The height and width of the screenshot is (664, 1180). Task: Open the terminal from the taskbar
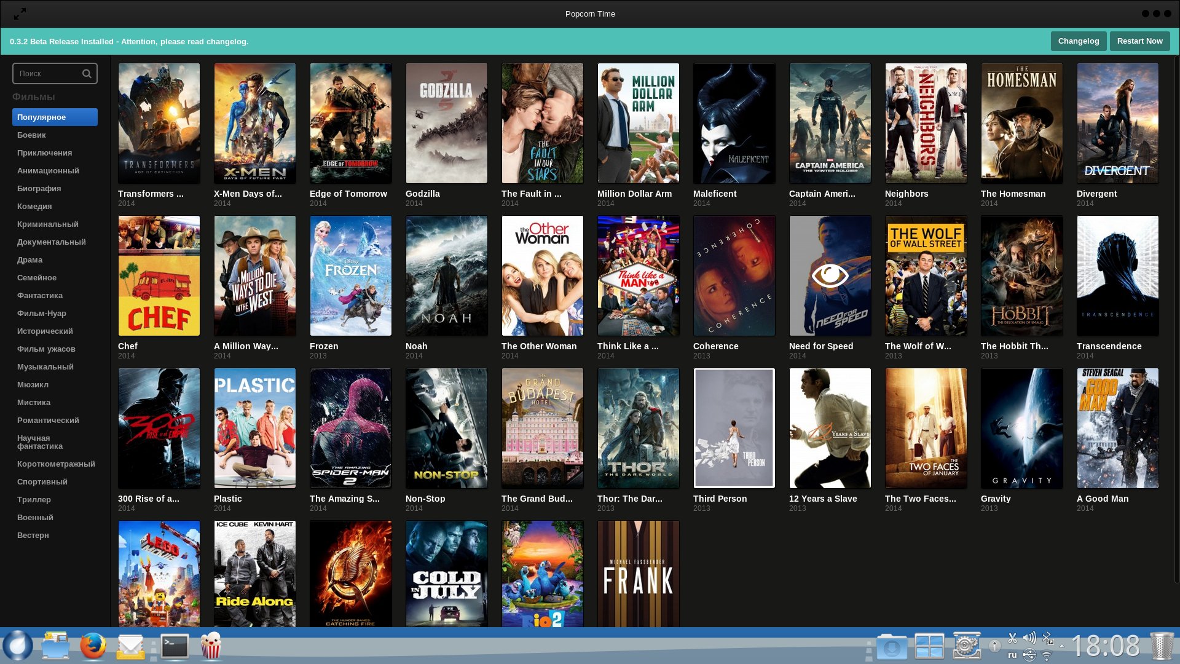[x=175, y=646]
